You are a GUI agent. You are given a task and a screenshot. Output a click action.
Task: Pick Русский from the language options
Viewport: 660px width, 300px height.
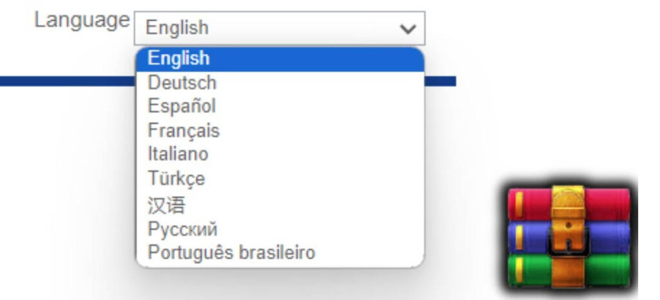[182, 229]
